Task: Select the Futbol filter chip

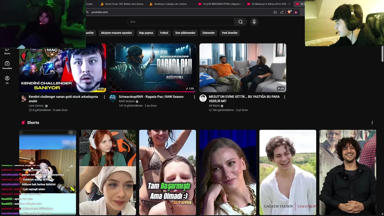Action: (x=164, y=33)
